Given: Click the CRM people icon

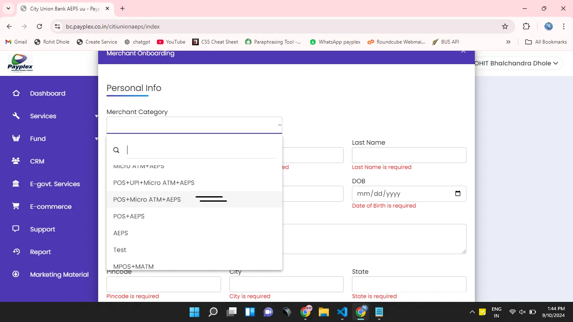Looking at the screenshot, I should 16,161.
